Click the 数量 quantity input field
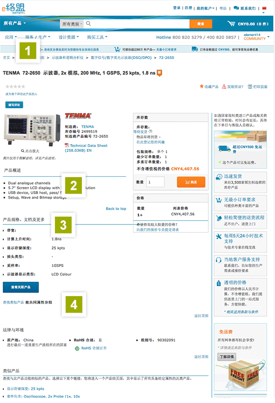This screenshot has width=275, height=403. [x=155, y=182]
